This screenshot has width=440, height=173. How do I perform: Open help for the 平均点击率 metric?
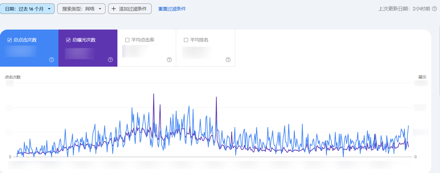[169, 60]
